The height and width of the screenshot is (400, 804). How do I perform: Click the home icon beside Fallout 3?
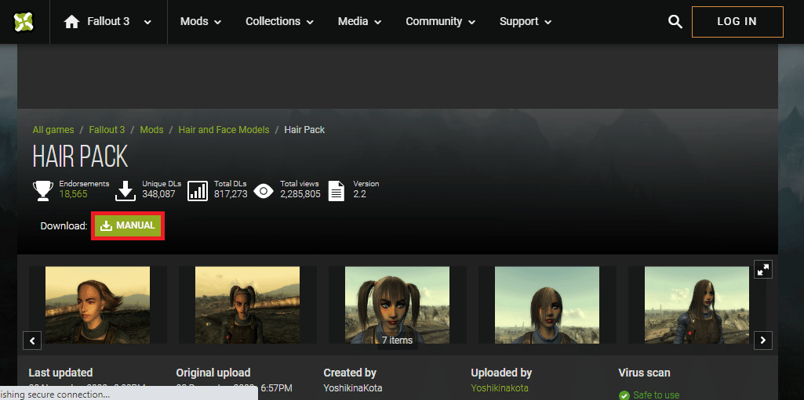72,22
